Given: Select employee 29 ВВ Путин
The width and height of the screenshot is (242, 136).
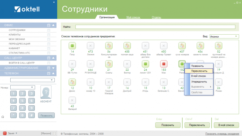Looking at the screenshot, I should [72, 64].
